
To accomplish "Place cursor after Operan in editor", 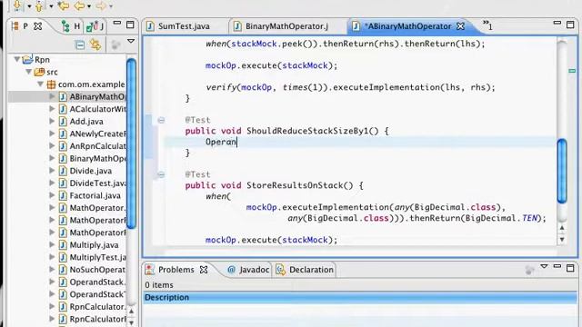I will tap(236, 142).
